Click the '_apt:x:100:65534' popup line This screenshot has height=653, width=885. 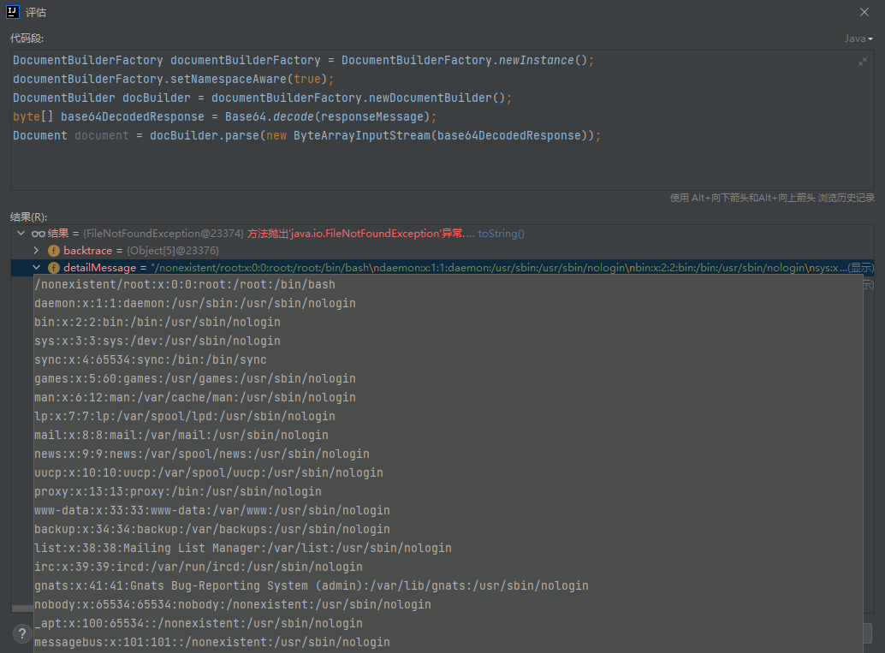(x=198, y=623)
